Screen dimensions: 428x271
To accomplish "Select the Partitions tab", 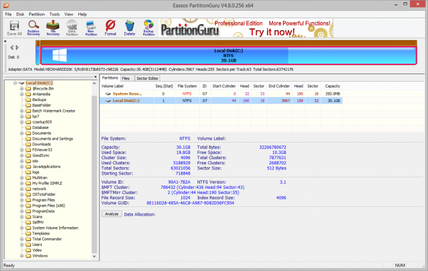I will (x=110, y=78).
